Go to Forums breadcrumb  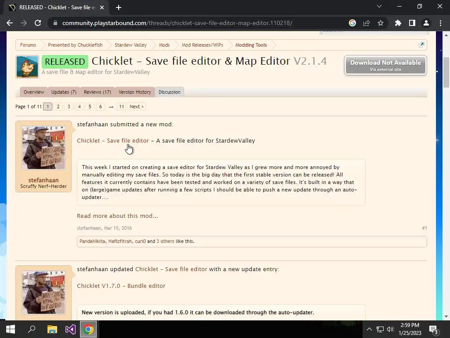(x=28, y=45)
